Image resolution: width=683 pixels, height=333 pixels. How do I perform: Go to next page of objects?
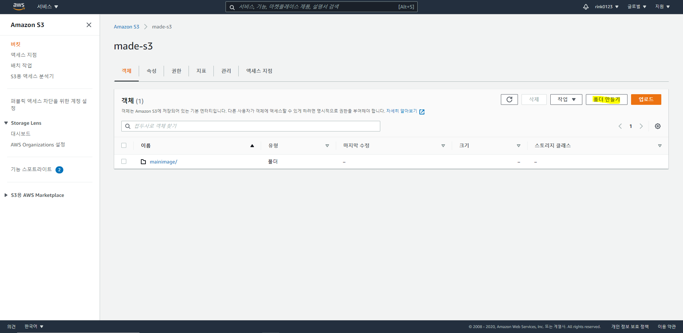(x=641, y=126)
